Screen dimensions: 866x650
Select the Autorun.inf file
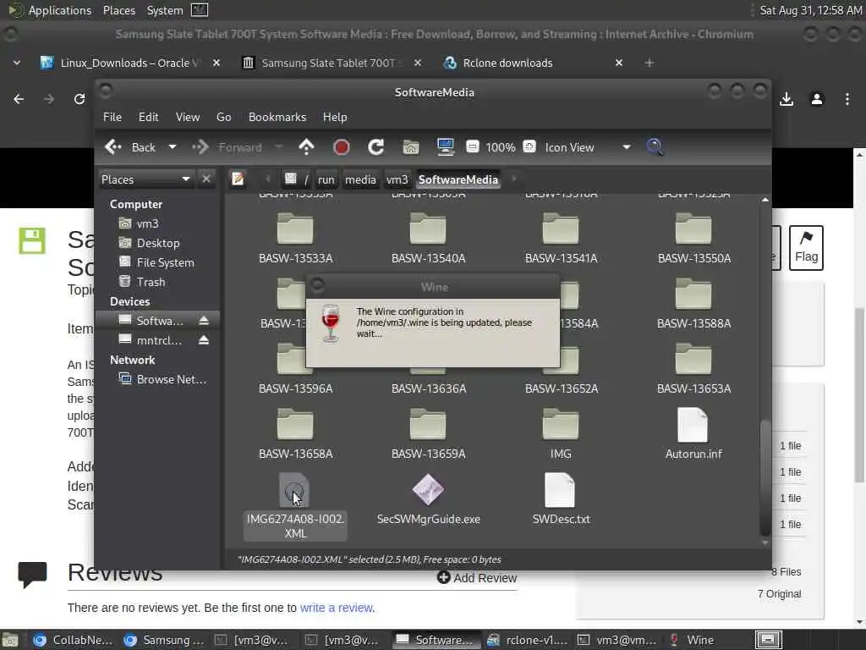pos(693,434)
